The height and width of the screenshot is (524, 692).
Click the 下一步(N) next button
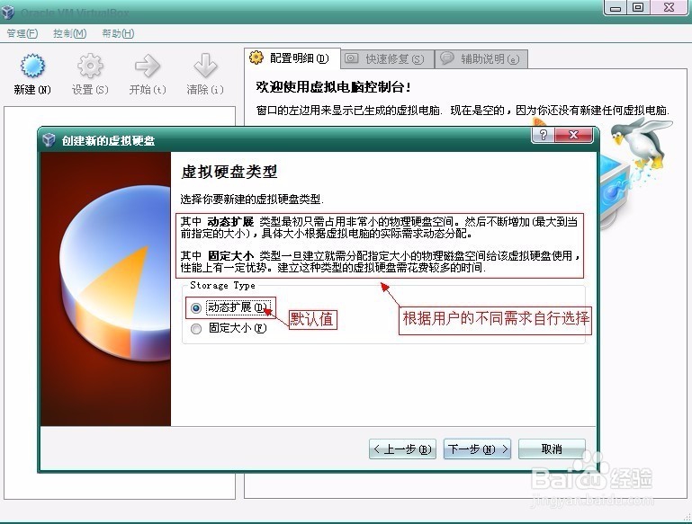point(477,449)
